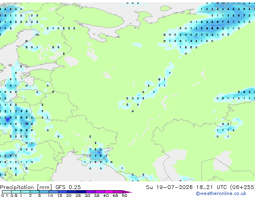This screenshot has height=197, width=255.
Task: Select legend swatch between 2 and 5
Action: (x=35, y=192)
